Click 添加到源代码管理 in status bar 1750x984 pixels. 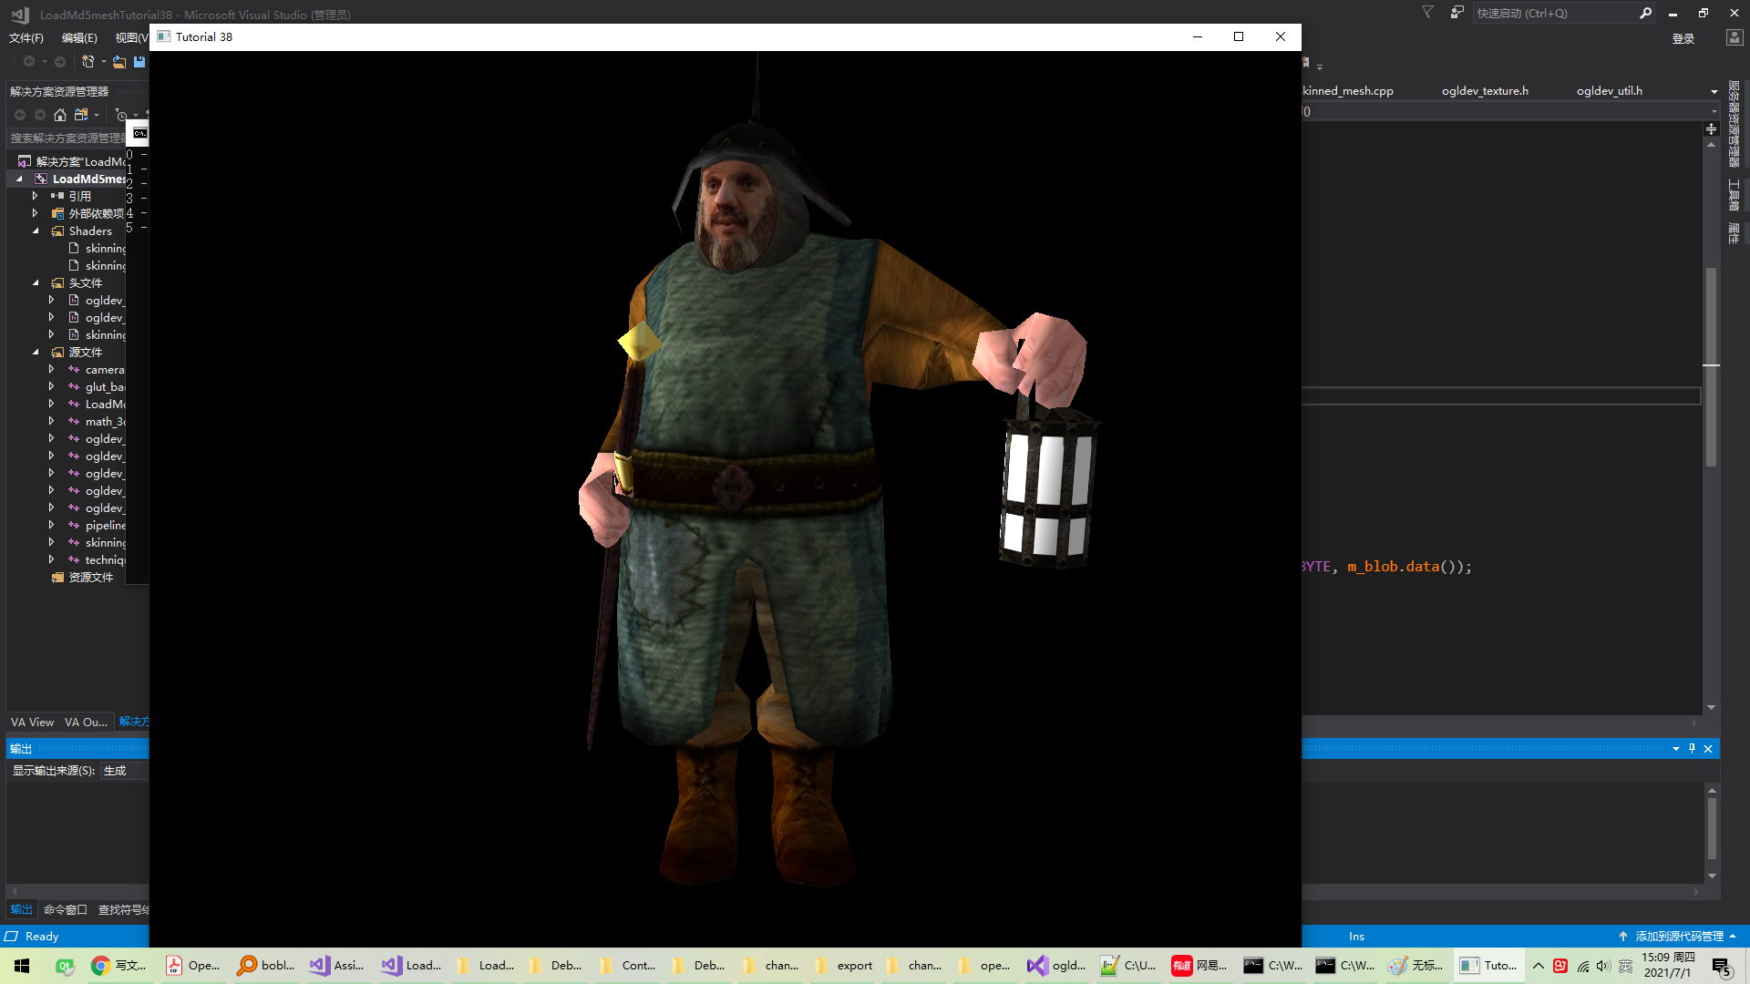1679,937
